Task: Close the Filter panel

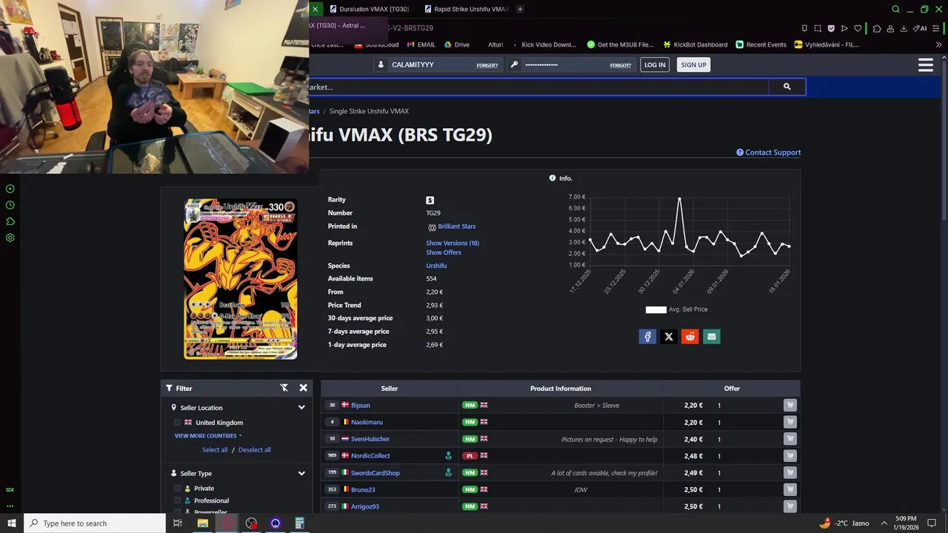Action: pos(303,388)
